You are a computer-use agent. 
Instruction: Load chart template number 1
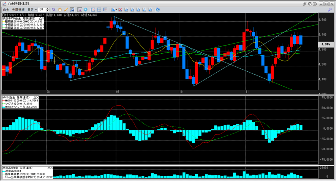pyautogui.click(x=126, y=9)
